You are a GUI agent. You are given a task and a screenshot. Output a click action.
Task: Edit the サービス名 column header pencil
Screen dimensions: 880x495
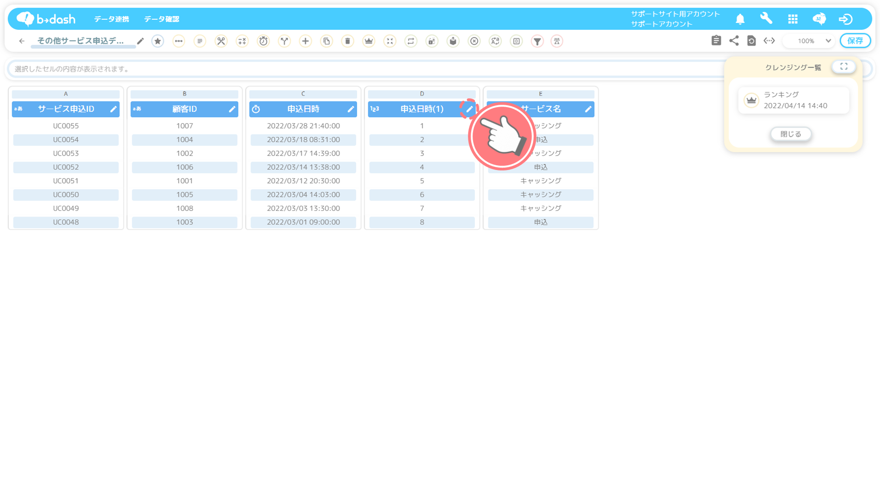click(588, 109)
